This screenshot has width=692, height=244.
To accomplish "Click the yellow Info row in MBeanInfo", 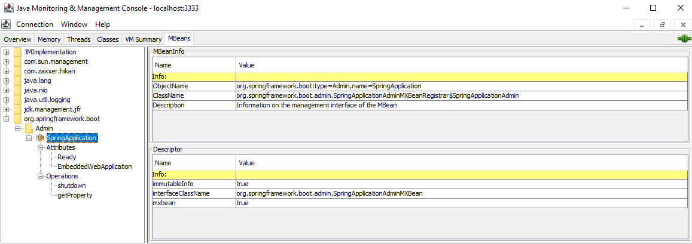I will (420, 76).
